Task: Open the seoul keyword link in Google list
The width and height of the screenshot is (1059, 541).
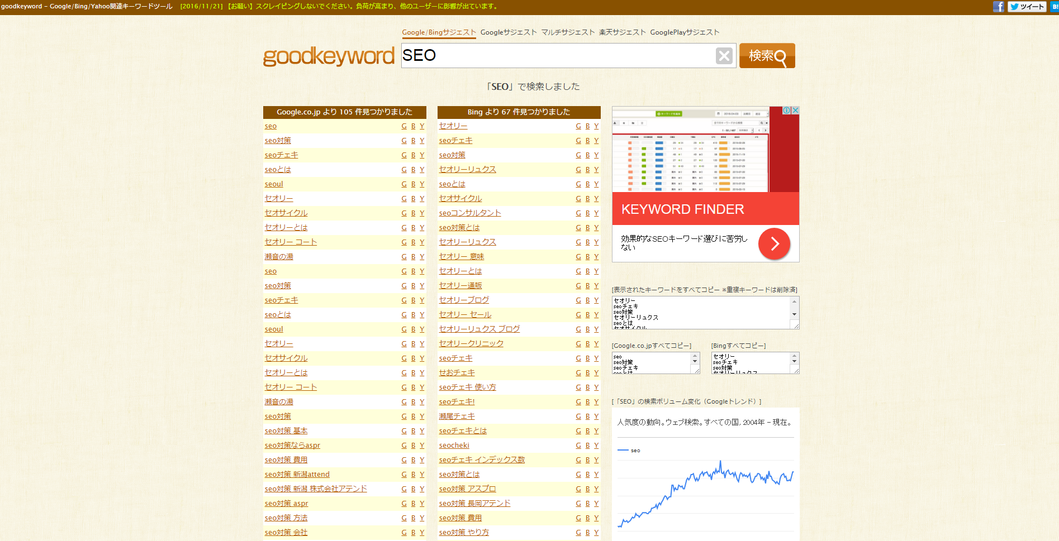Action: tap(274, 184)
